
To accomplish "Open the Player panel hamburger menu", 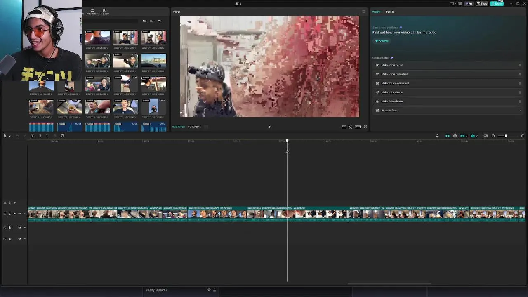I will [363, 12].
